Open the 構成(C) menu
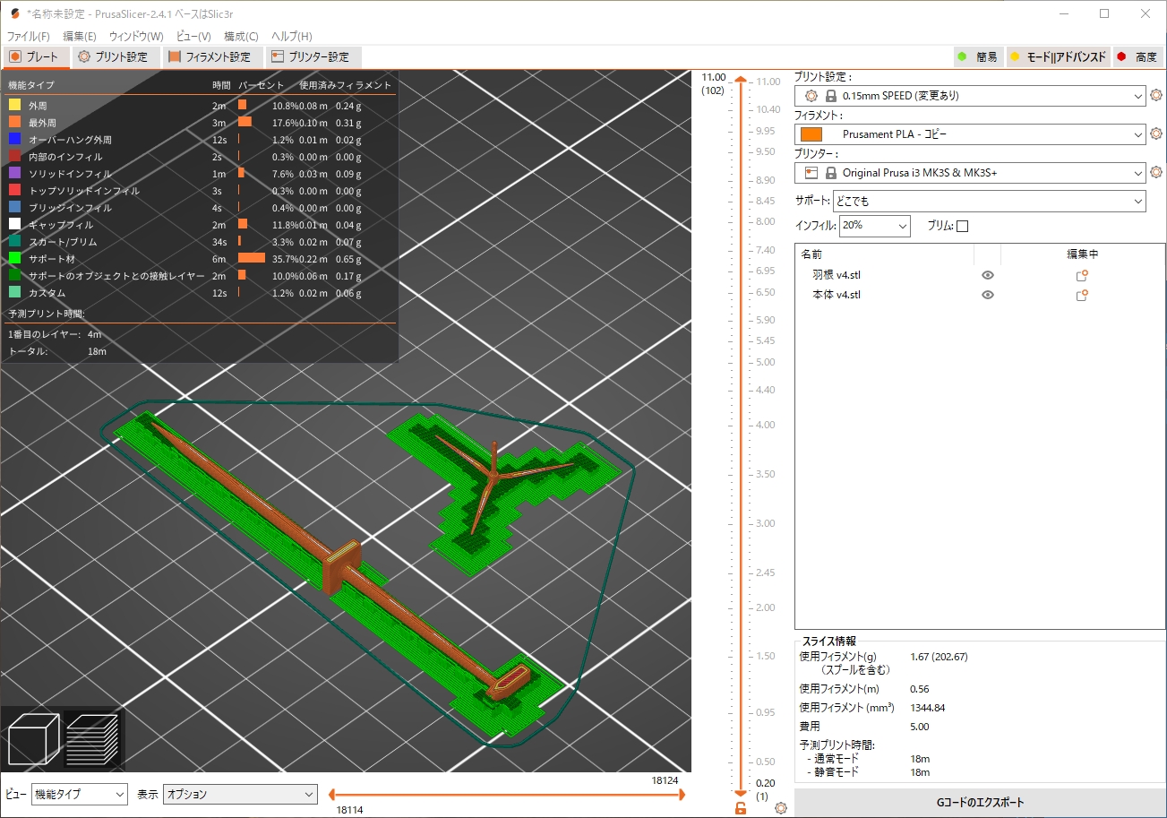 (x=241, y=37)
